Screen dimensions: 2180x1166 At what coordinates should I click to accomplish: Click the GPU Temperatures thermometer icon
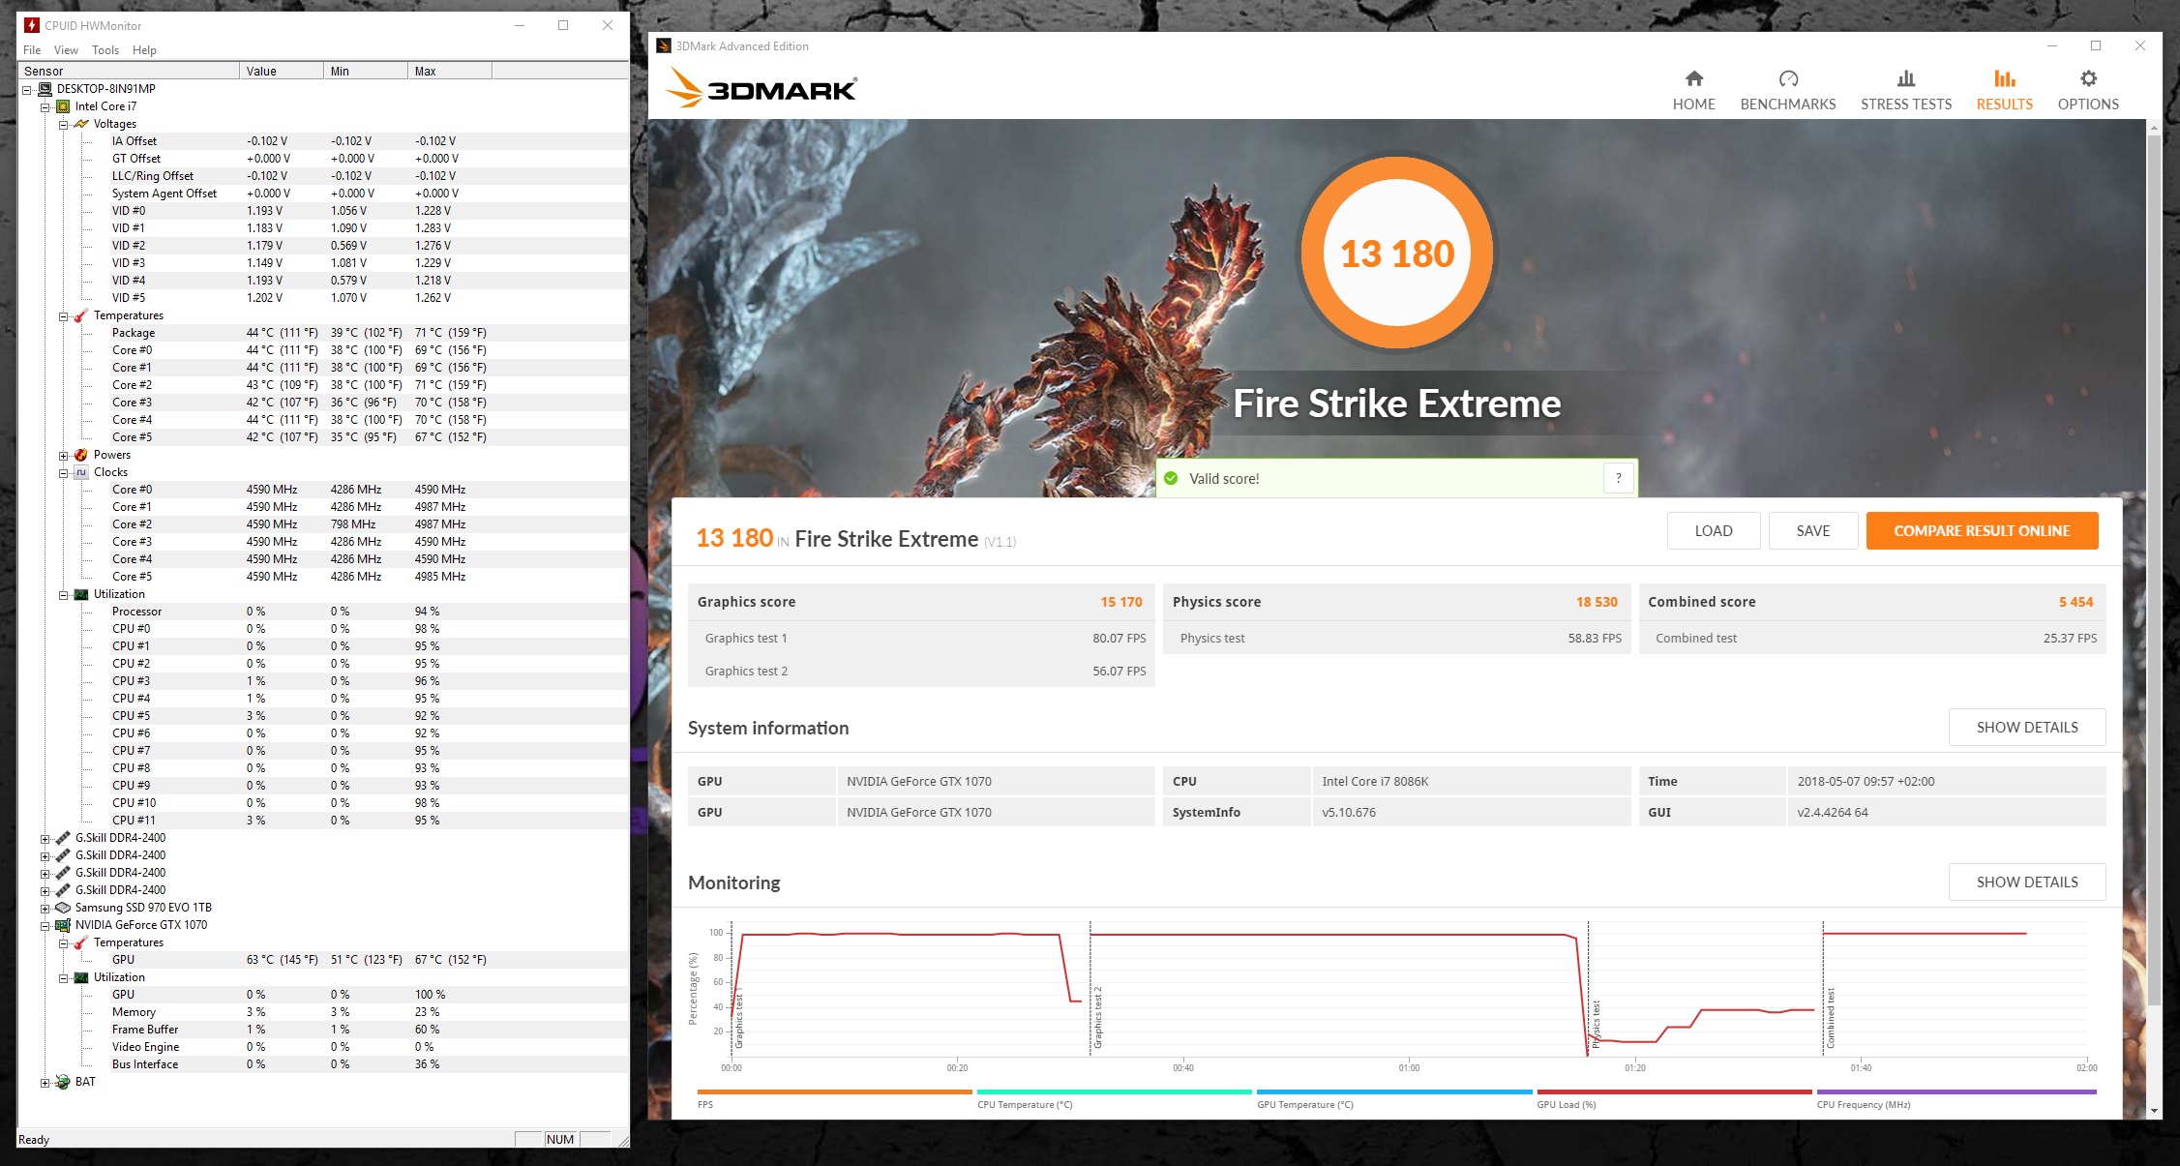(81, 942)
